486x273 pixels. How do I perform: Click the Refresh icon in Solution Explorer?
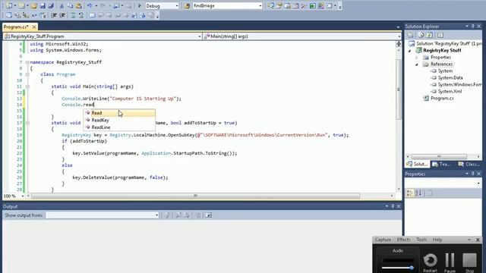click(x=430, y=35)
